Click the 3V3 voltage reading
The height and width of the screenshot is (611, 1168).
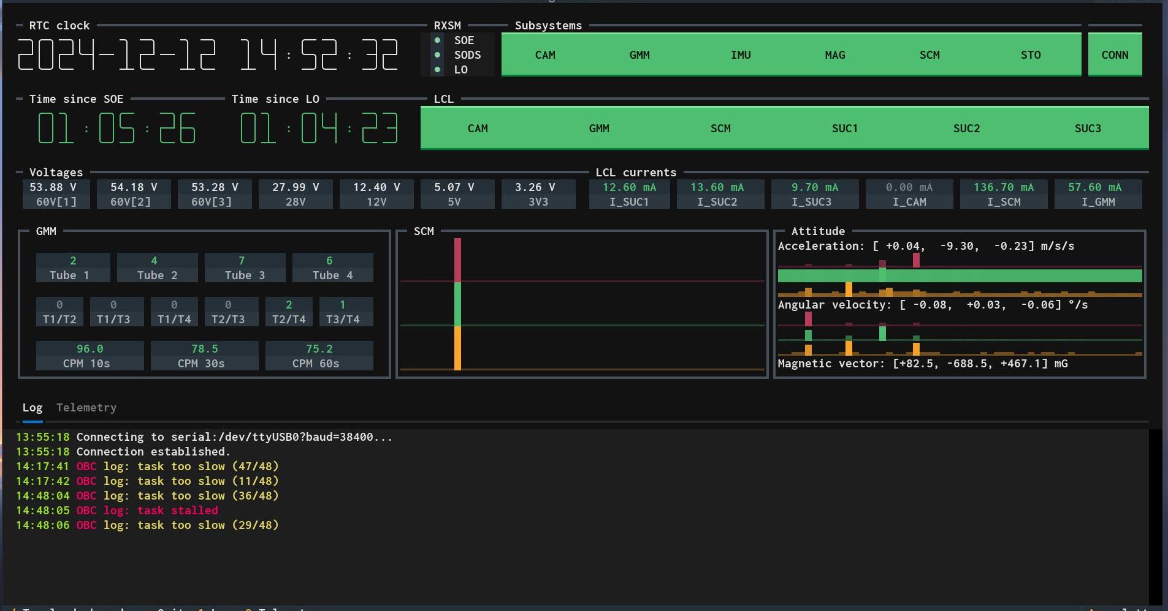538,194
